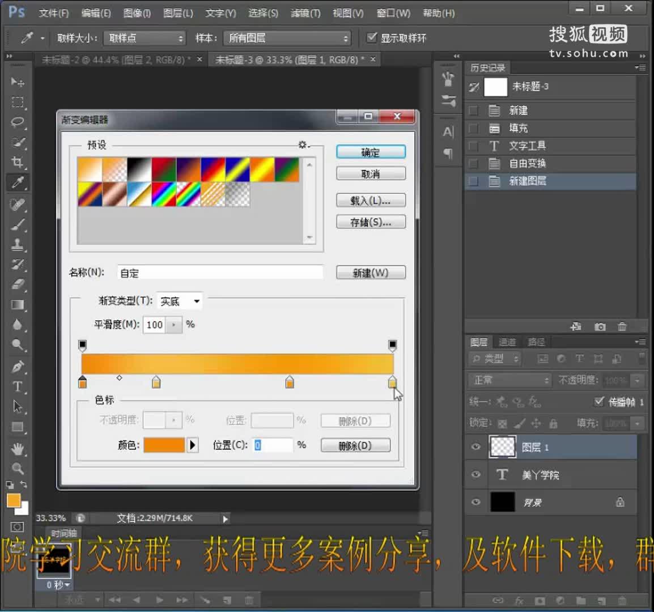Select the Type tool

coord(17,387)
